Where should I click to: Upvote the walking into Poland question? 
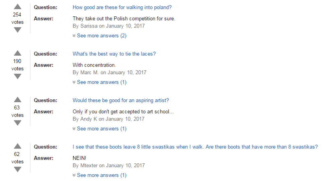point(18,7)
